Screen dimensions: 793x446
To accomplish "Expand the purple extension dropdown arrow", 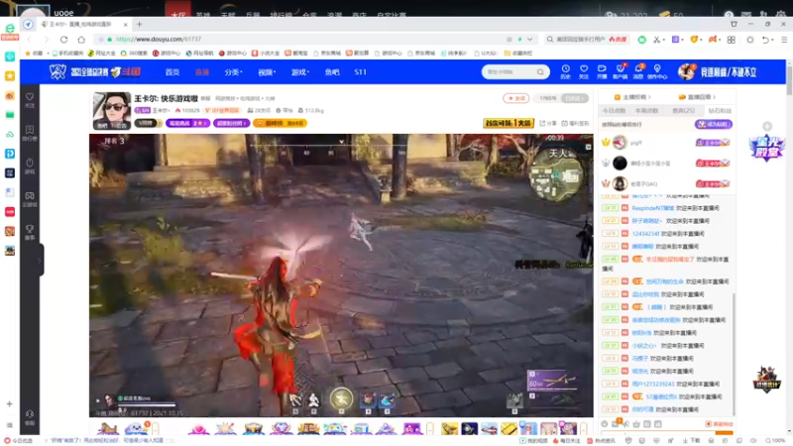I will (682, 40).
